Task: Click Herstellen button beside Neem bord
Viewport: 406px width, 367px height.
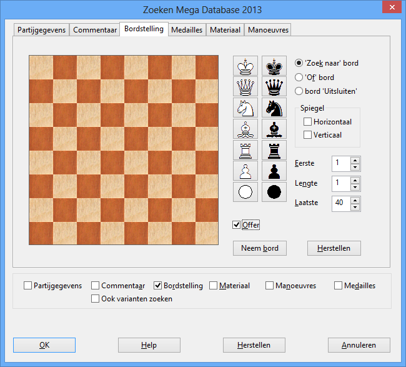Action: point(334,248)
